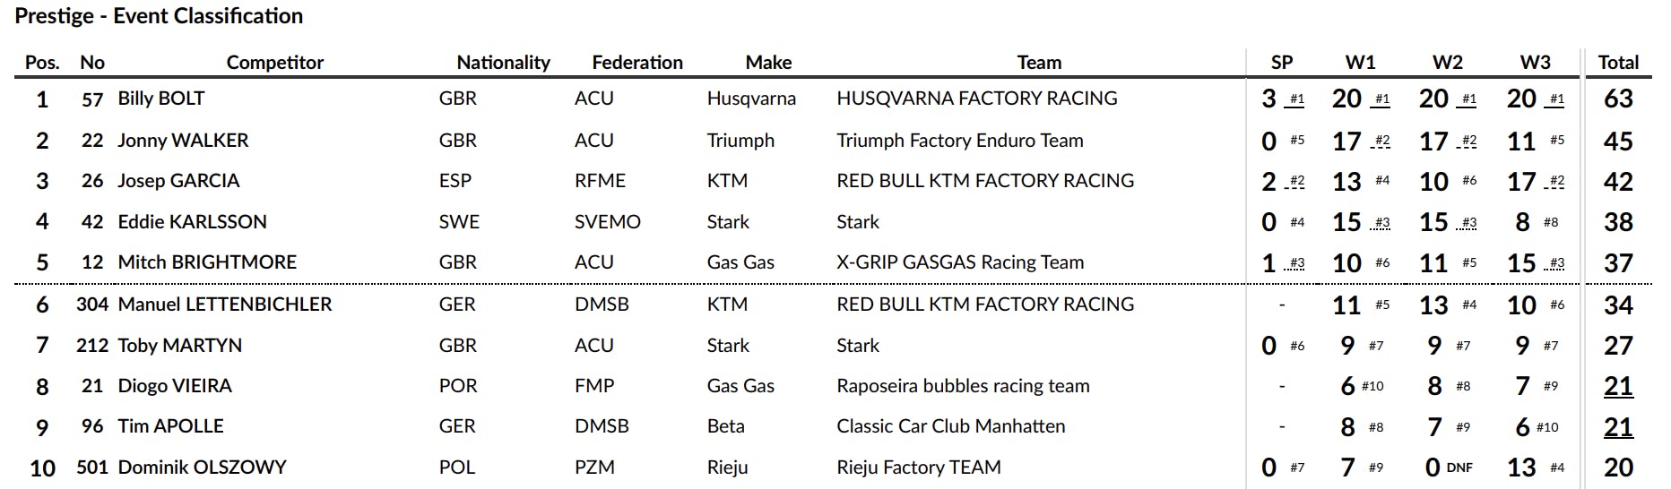Click the Total column header

(1618, 63)
